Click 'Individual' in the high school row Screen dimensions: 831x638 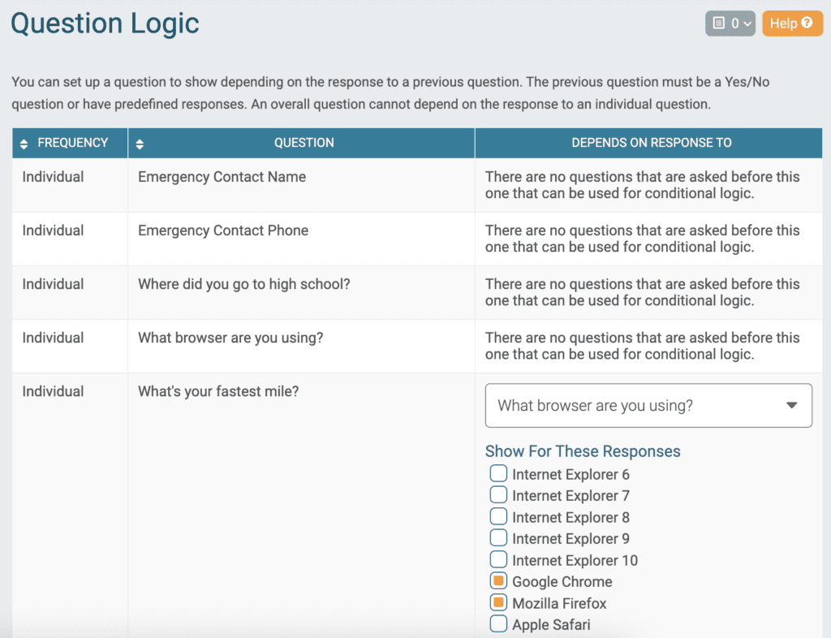(53, 284)
